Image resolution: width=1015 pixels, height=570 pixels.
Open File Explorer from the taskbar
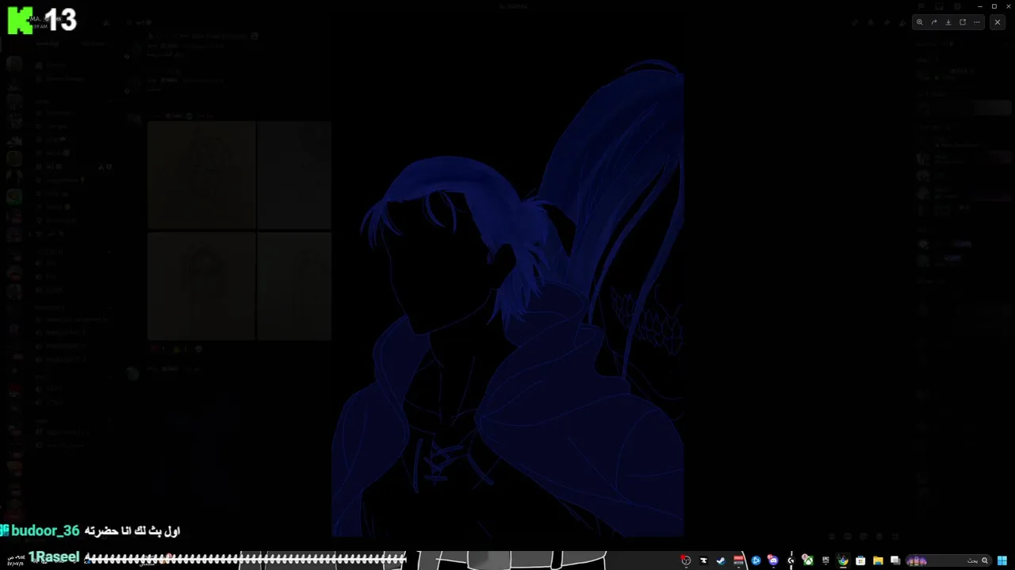878,560
